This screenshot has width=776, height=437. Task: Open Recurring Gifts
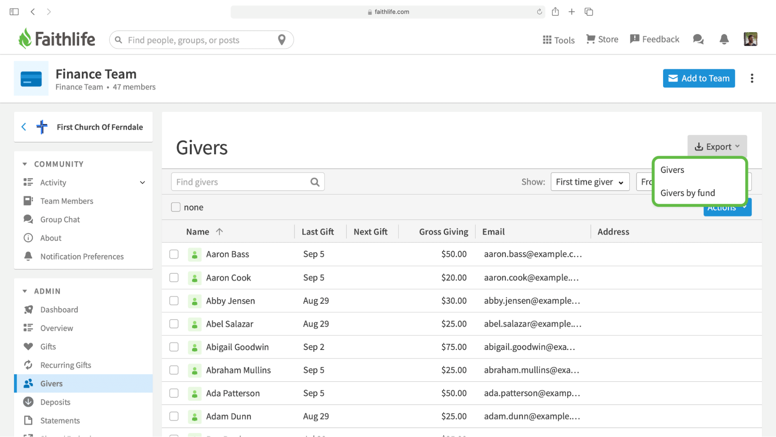(66, 365)
